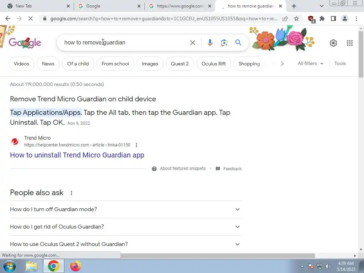Image resolution: width=364 pixels, height=273 pixels.
Task: Open Chrome's three-dot menu
Action: pyautogui.click(x=356, y=18)
